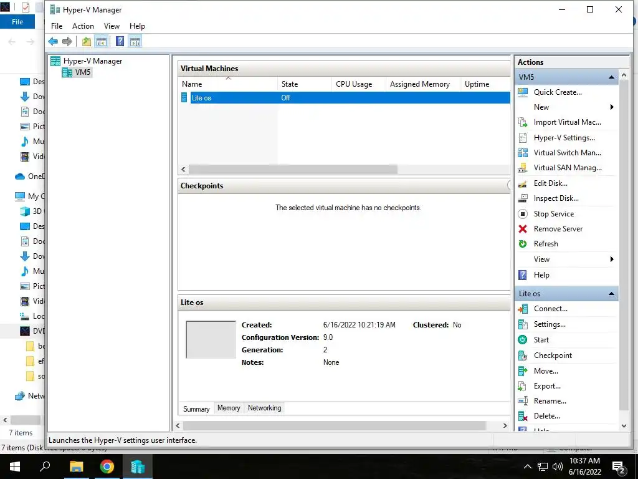
Task: Click the Lite os VM thumbnail preview
Action: (x=211, y=340)
